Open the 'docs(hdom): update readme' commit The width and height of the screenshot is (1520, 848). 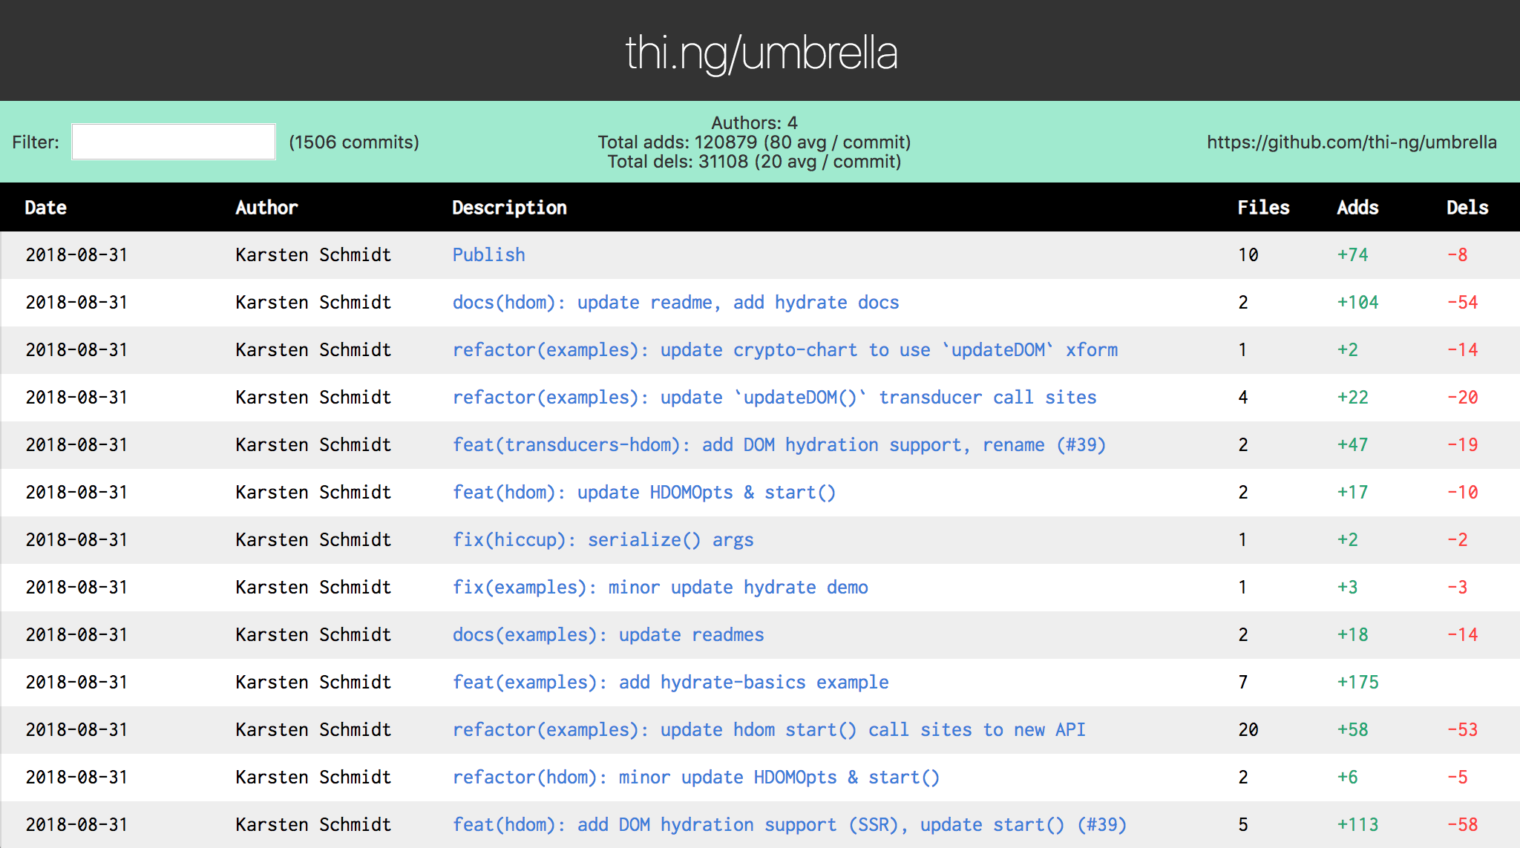675,302
